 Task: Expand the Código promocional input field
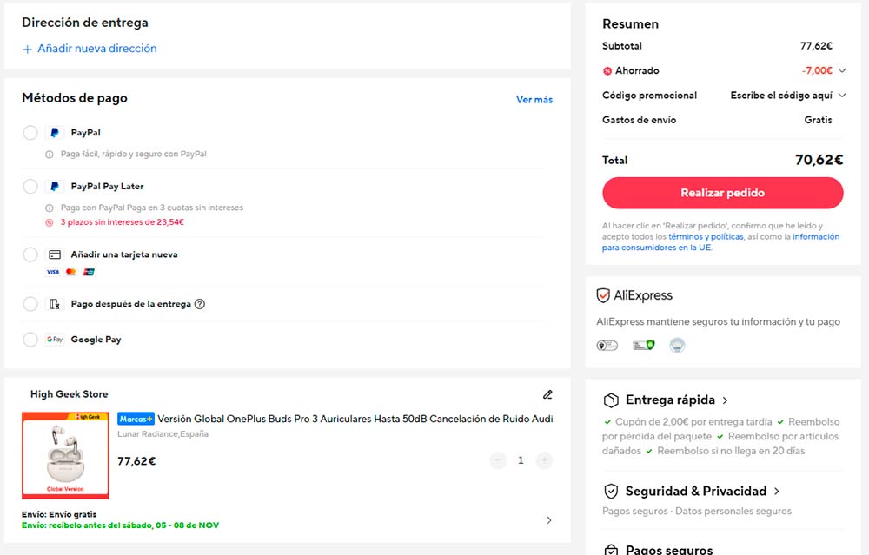tap(841, 96)
